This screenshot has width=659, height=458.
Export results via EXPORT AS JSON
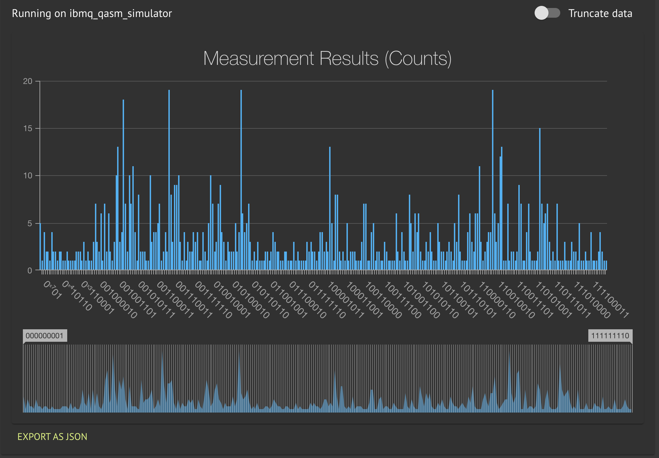coord(52,436)
